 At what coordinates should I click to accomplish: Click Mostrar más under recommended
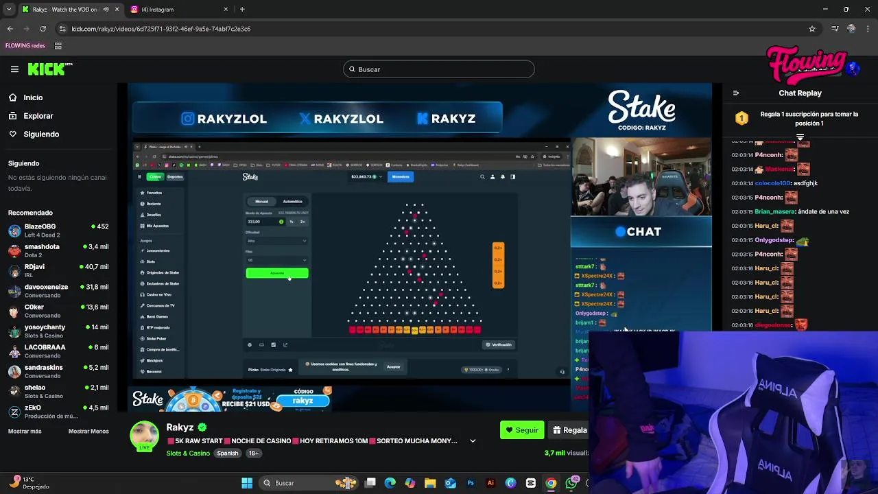25,431
